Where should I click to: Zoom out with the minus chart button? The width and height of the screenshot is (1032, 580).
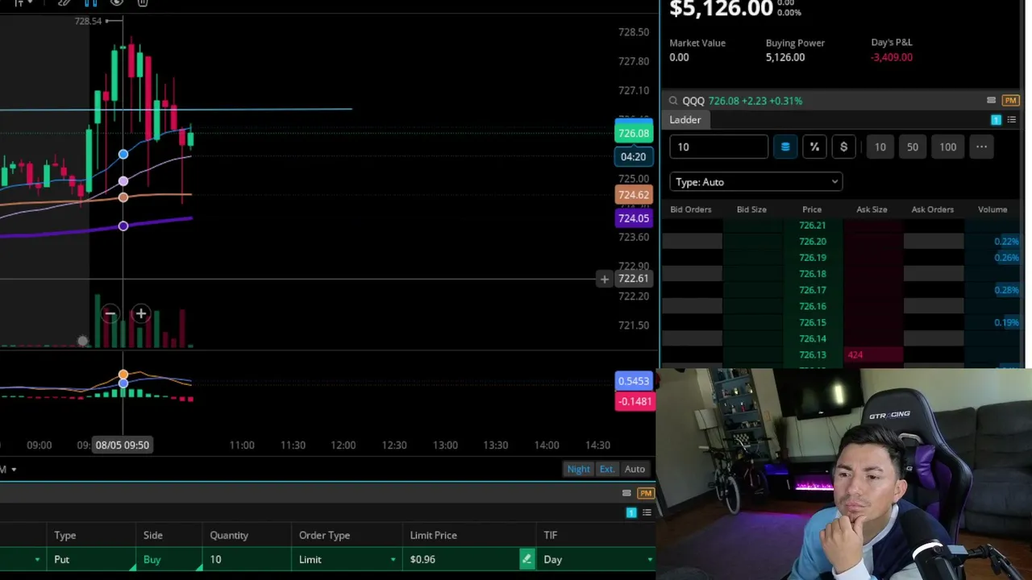[110, 313]
